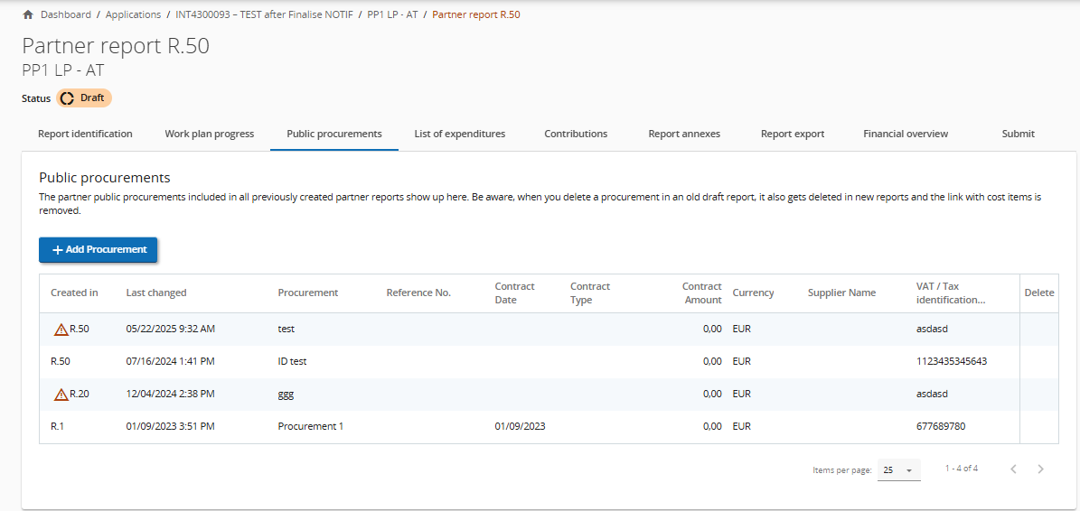The image size is (1080, 511).
Task: Navigate to PP1 LP - AT breadcrumb
Action: point(392,14)
